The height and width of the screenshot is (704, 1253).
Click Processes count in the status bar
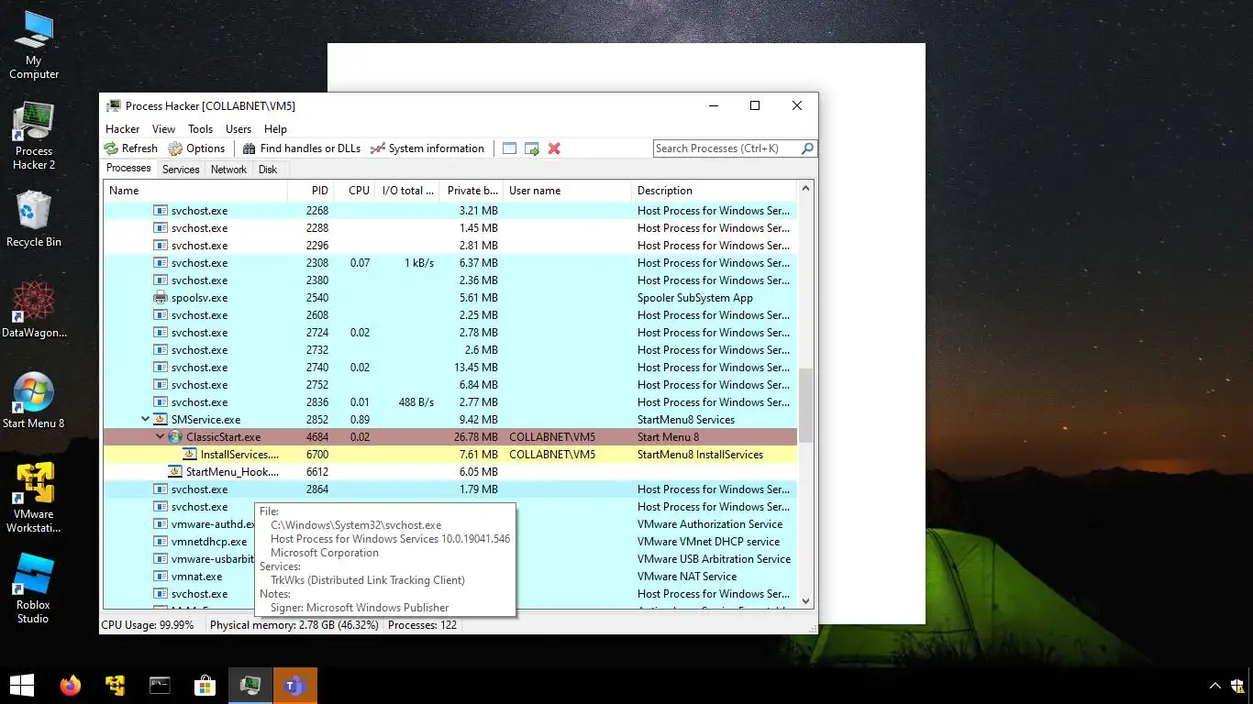pyautogui.click(x=422, y=625)
